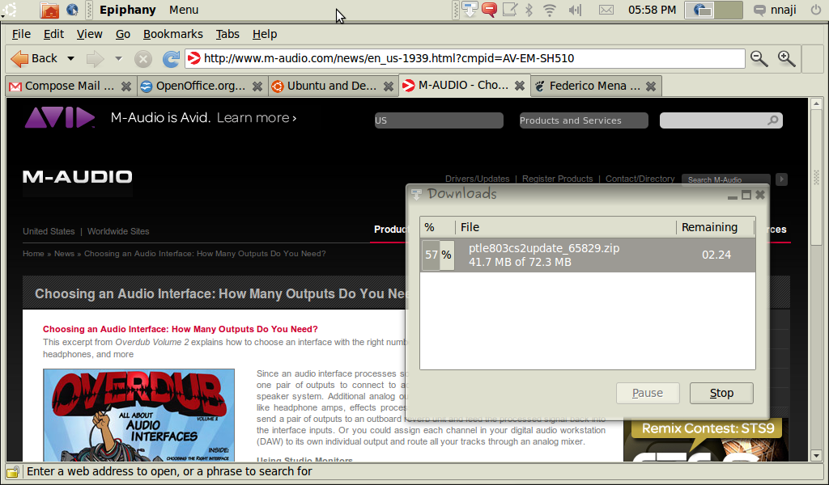Close the M-AUDIO tab
The image size is (829, 485).
click(520, 86)
